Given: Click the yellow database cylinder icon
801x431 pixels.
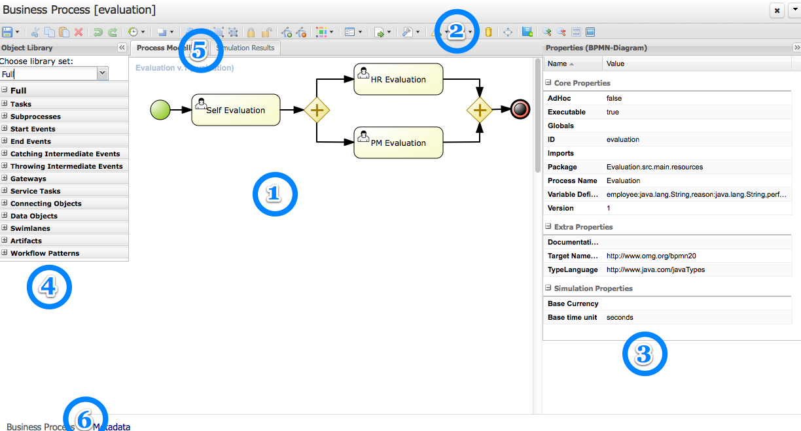Looking at the screenshot, I should (x=488, y=32).
